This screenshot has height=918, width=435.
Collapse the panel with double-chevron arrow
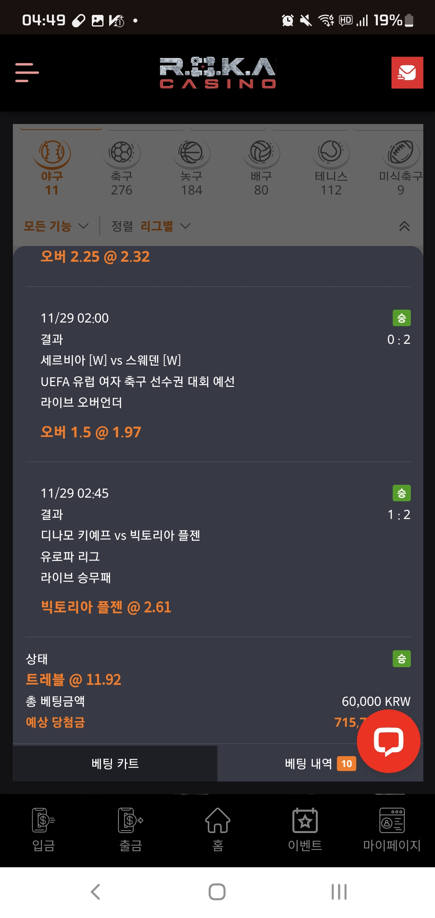pos(404,226)
